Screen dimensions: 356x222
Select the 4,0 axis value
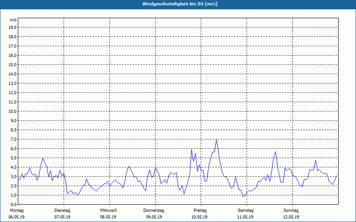point(13,167)
